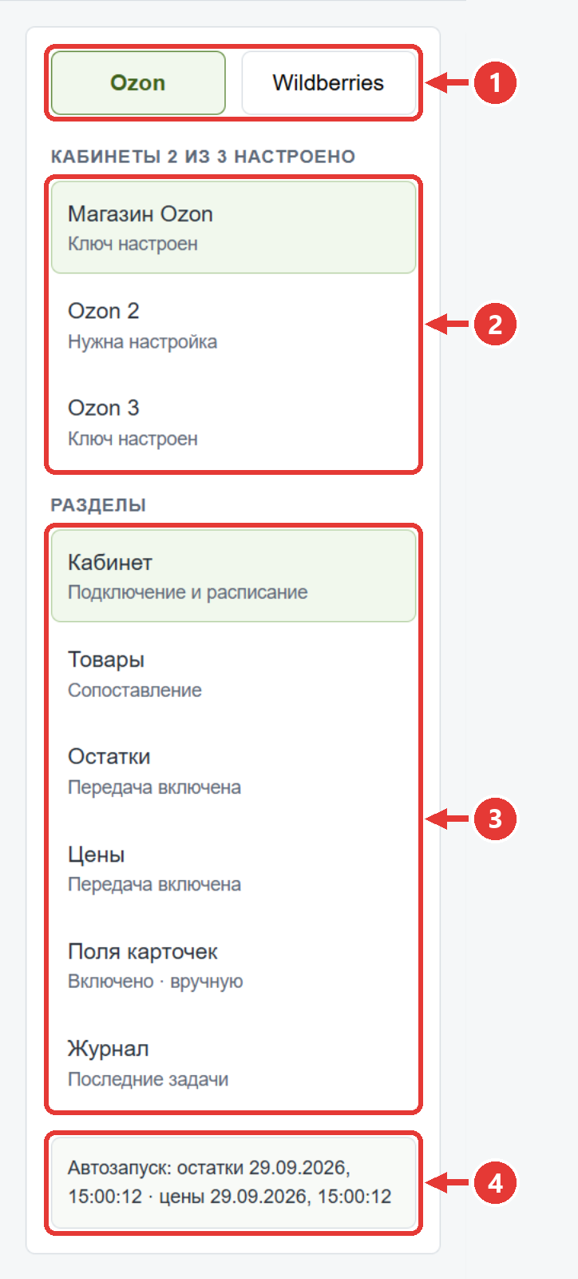Open the Остатки section
The height and width of the screenshot is (1279, 578).
234,771
